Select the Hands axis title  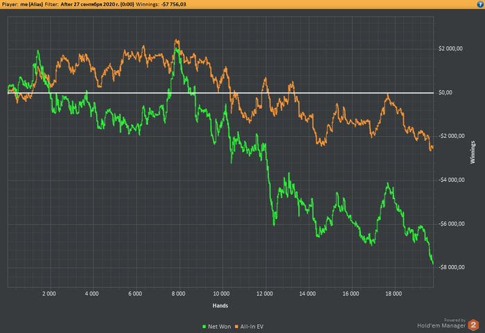(220, 306)
